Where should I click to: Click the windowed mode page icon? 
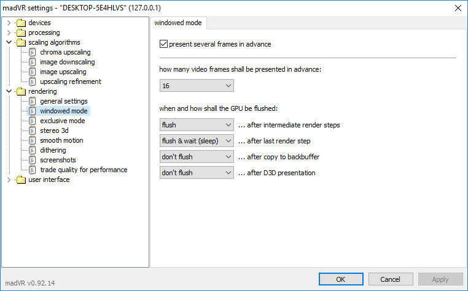pos(32,111)
